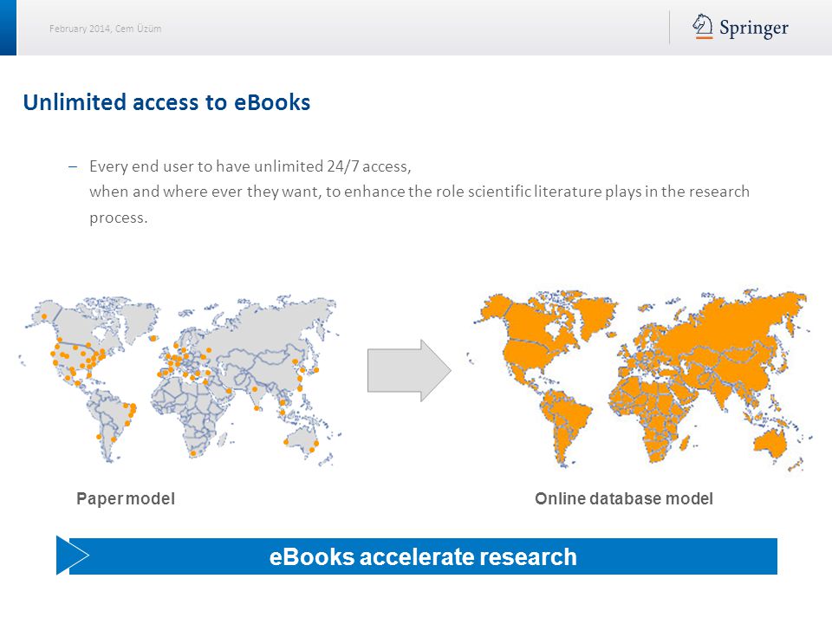This screenshot has width=832, height=624.
Task: Click the Springer horse logo icon
Action: [x=703, y=27]
